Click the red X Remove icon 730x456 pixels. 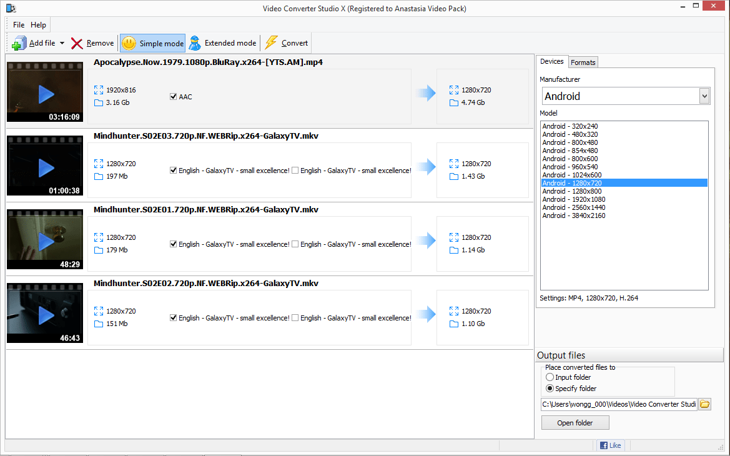[x=76, y=42]
